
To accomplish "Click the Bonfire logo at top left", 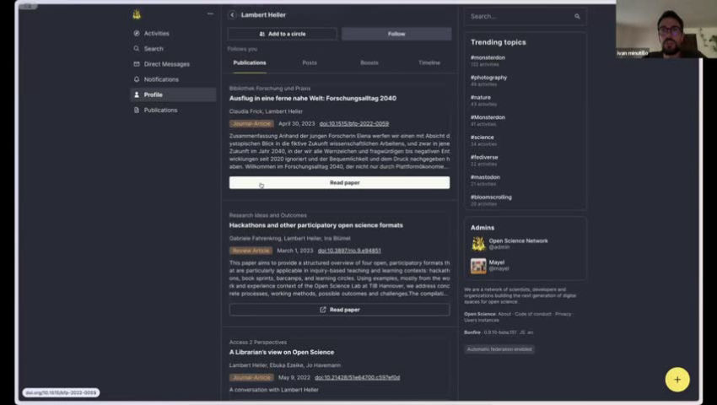I will pos(137,14).
